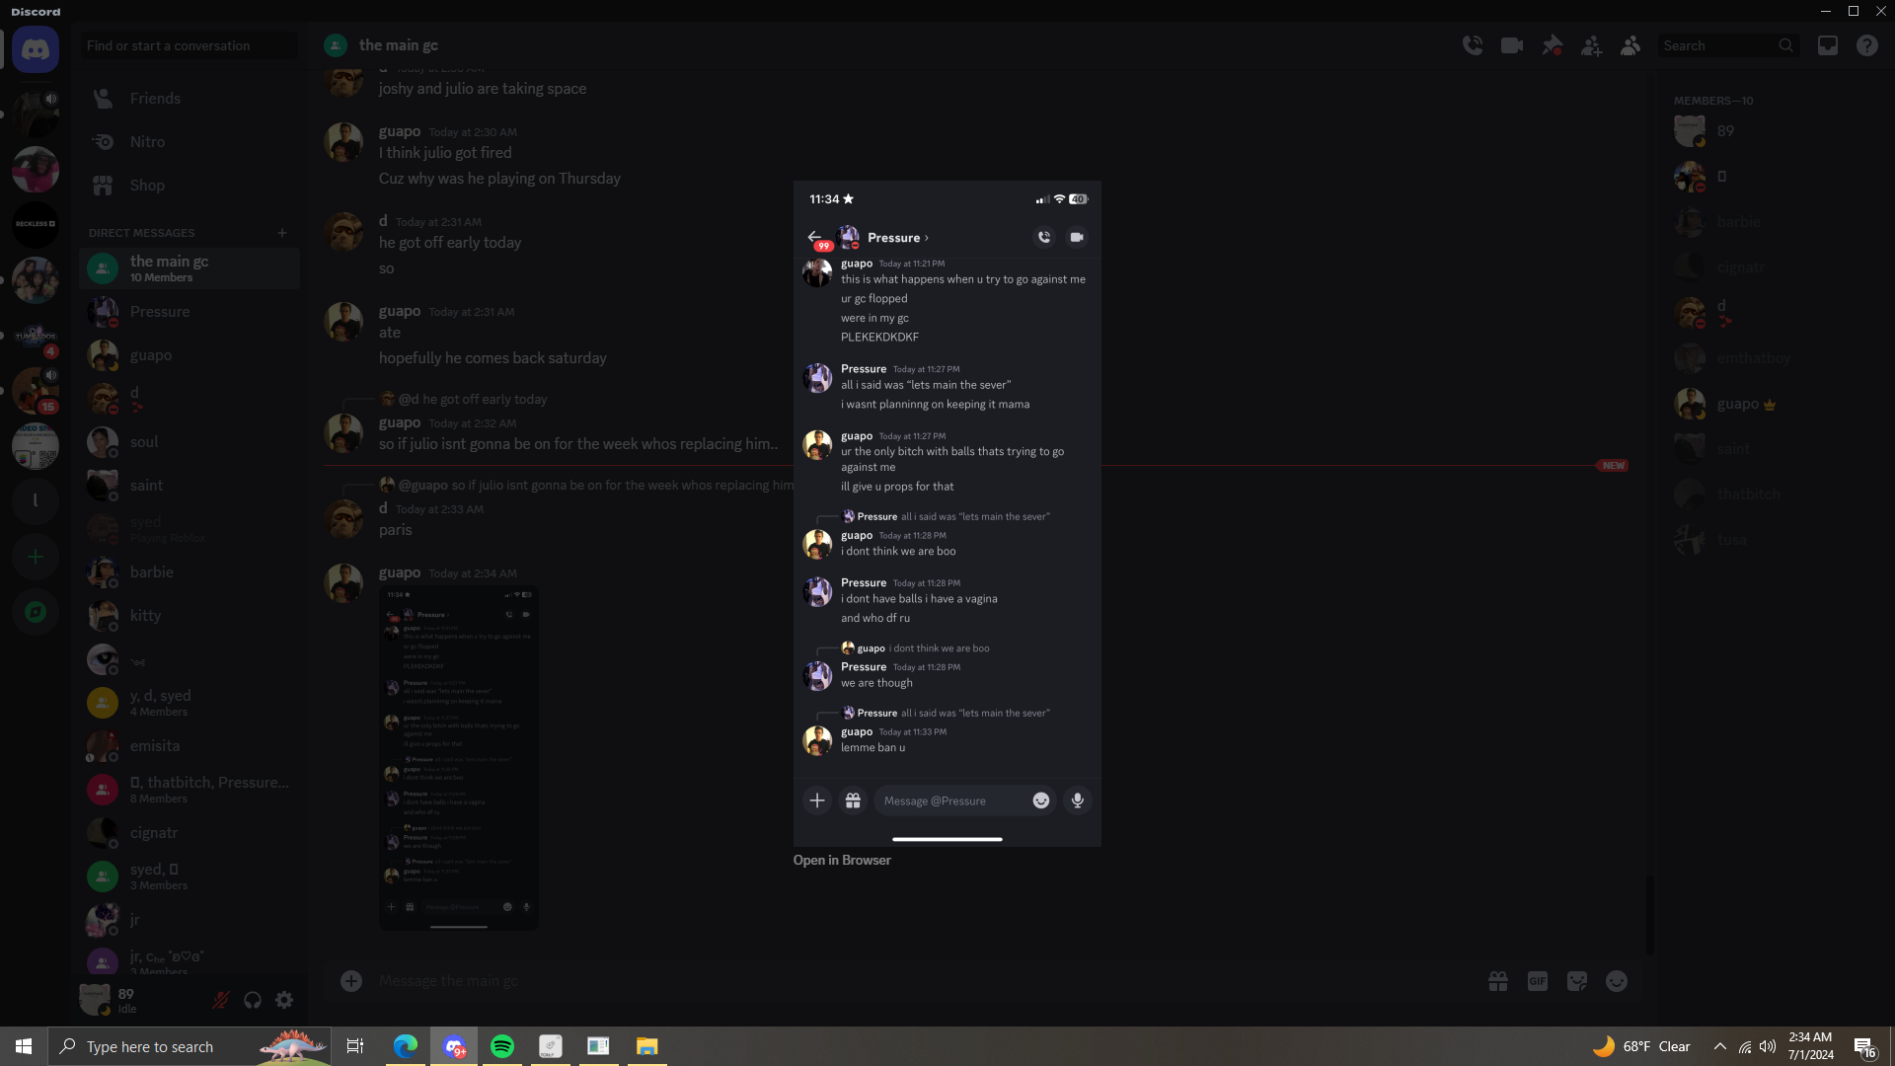Show hidden system tray icons
1895x1066 pixels.
(x=1720, y=1046)
